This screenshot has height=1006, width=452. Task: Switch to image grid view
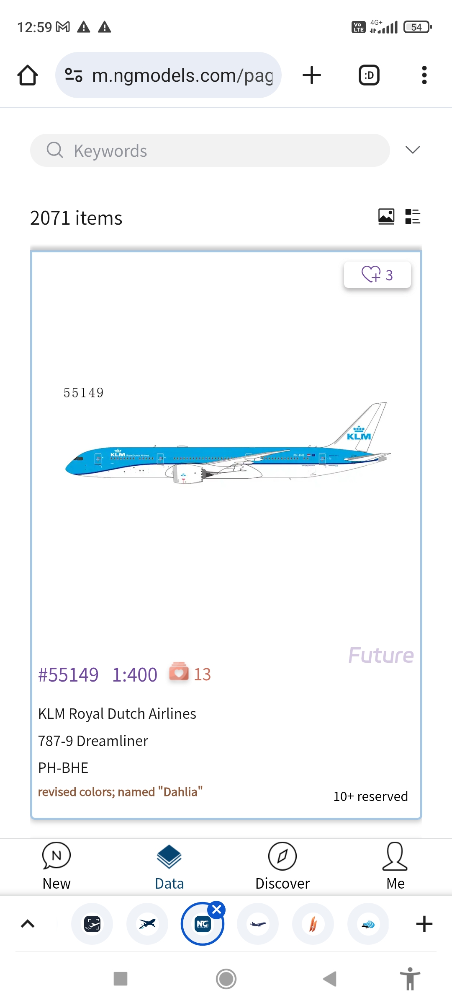coord(386,217)
